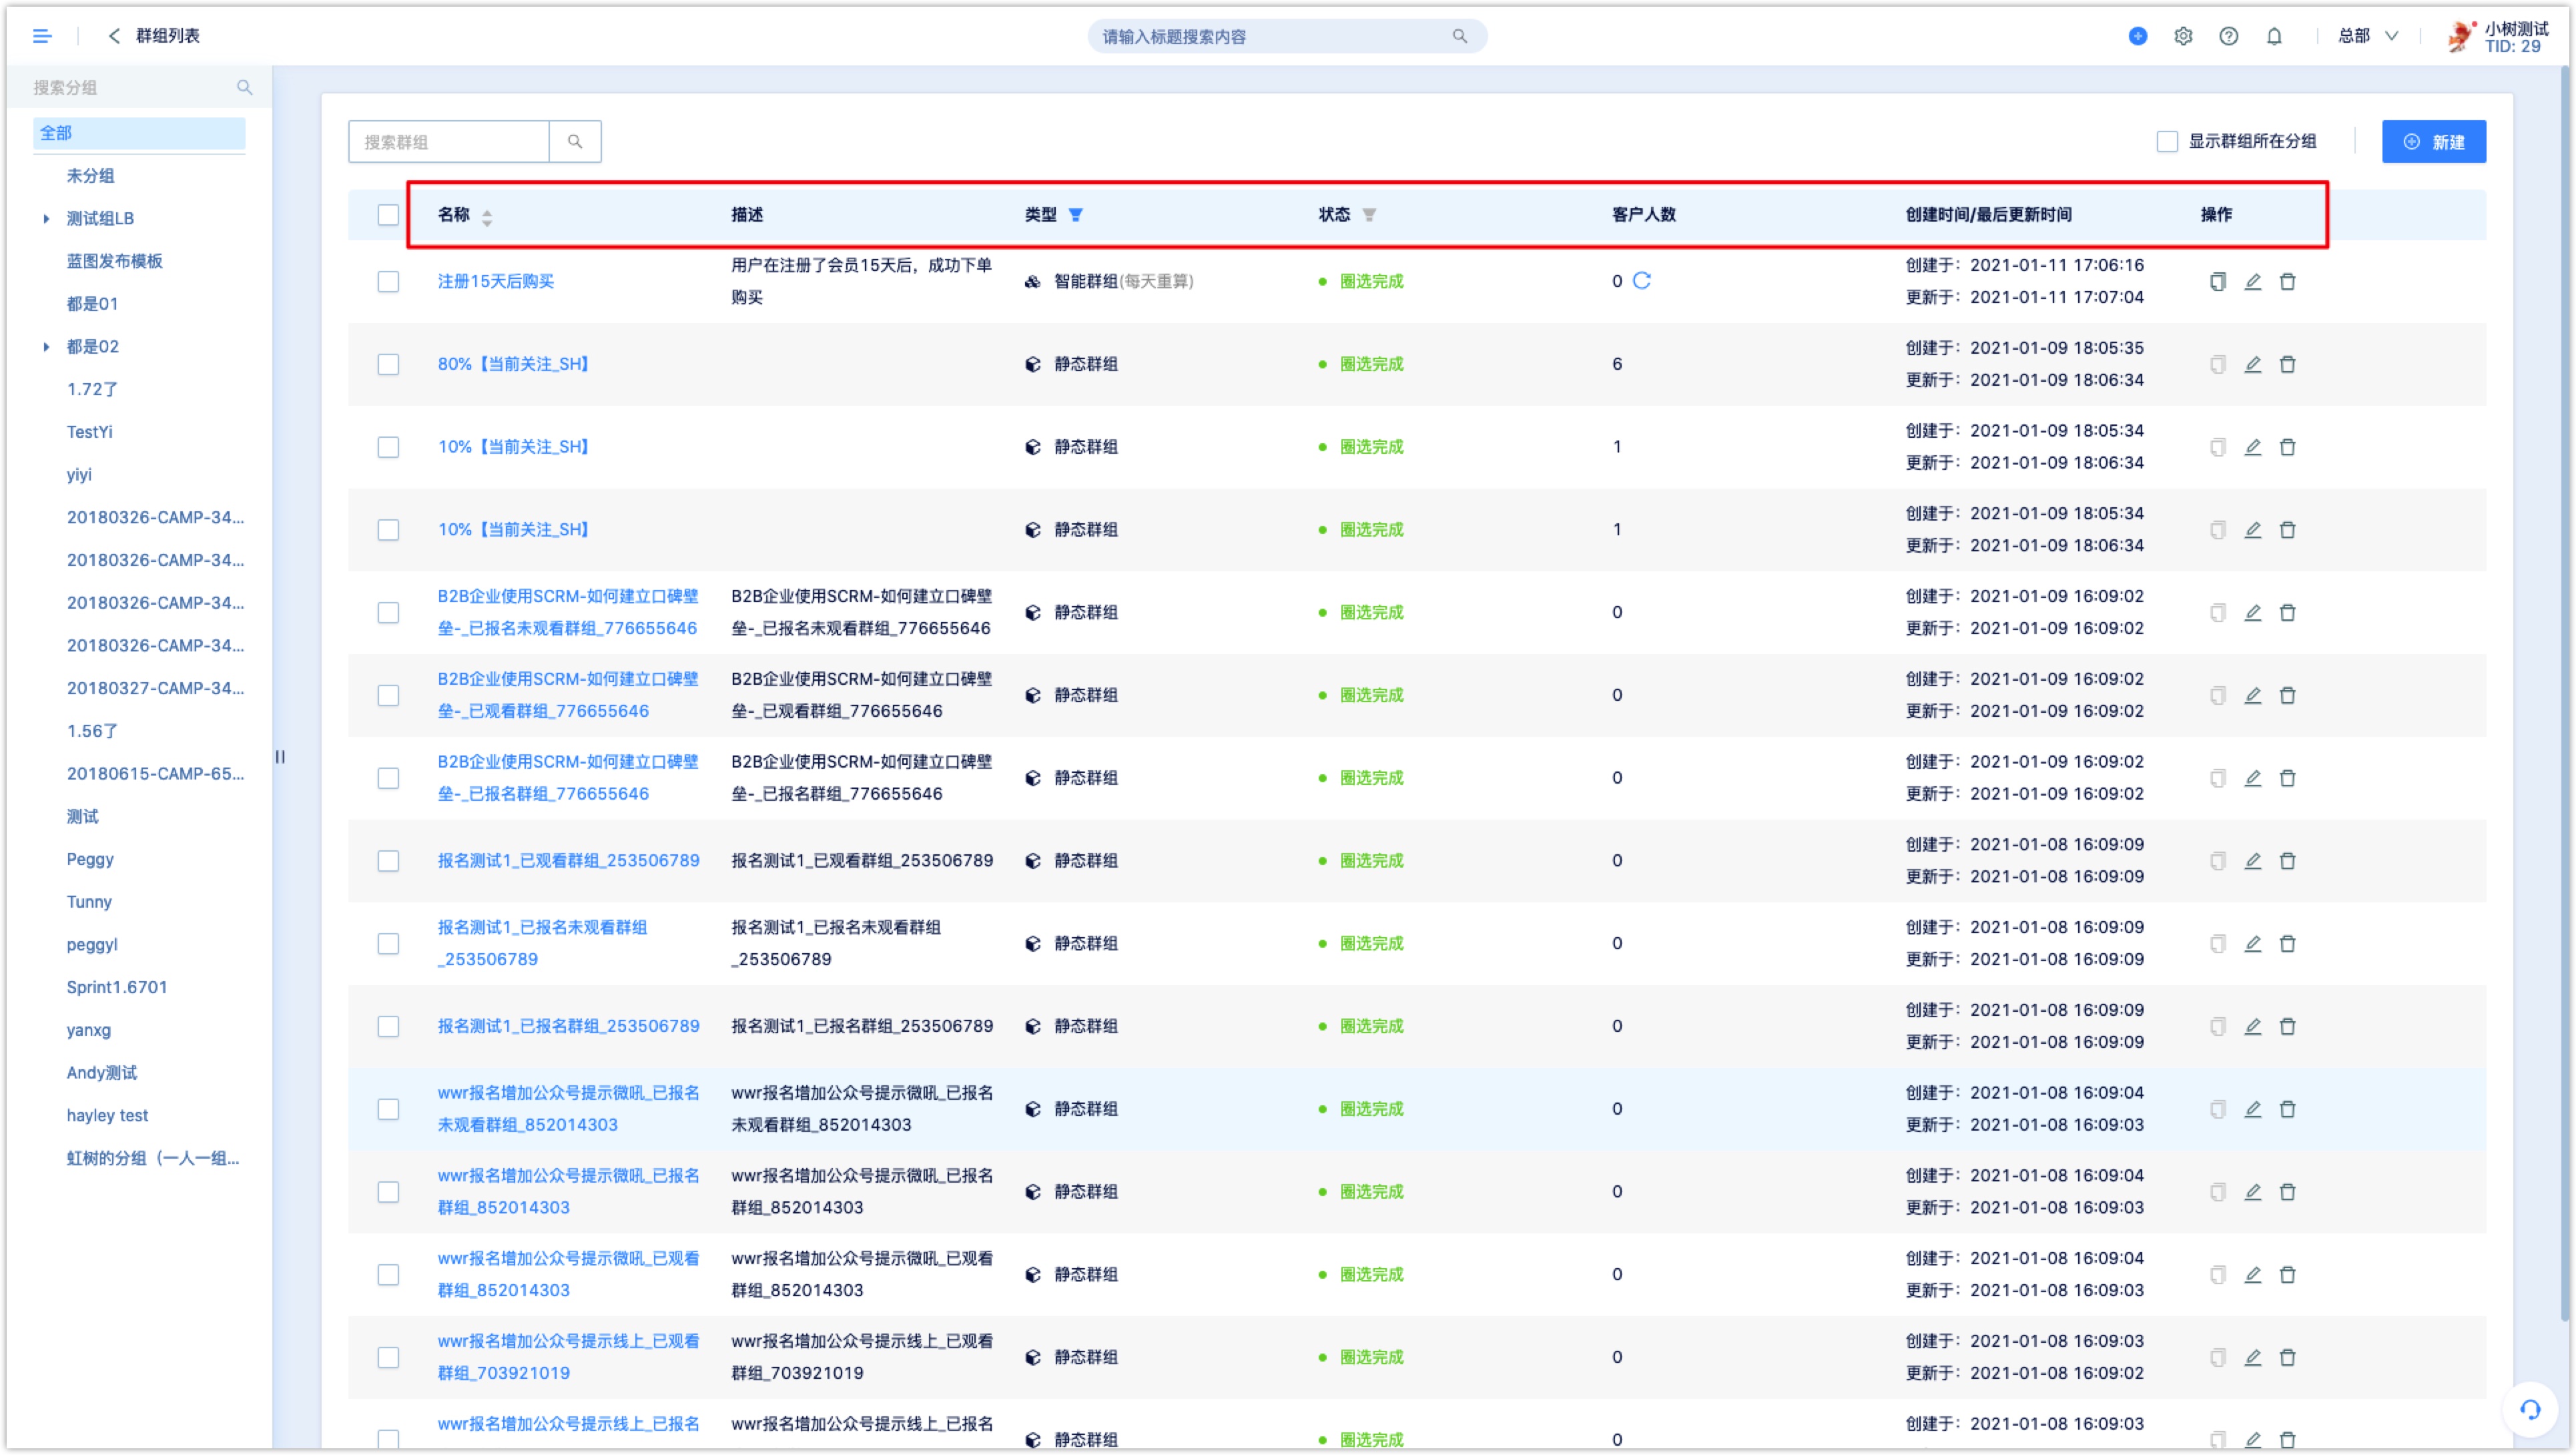Select hayley test in sidebar

pos(107,1116)
